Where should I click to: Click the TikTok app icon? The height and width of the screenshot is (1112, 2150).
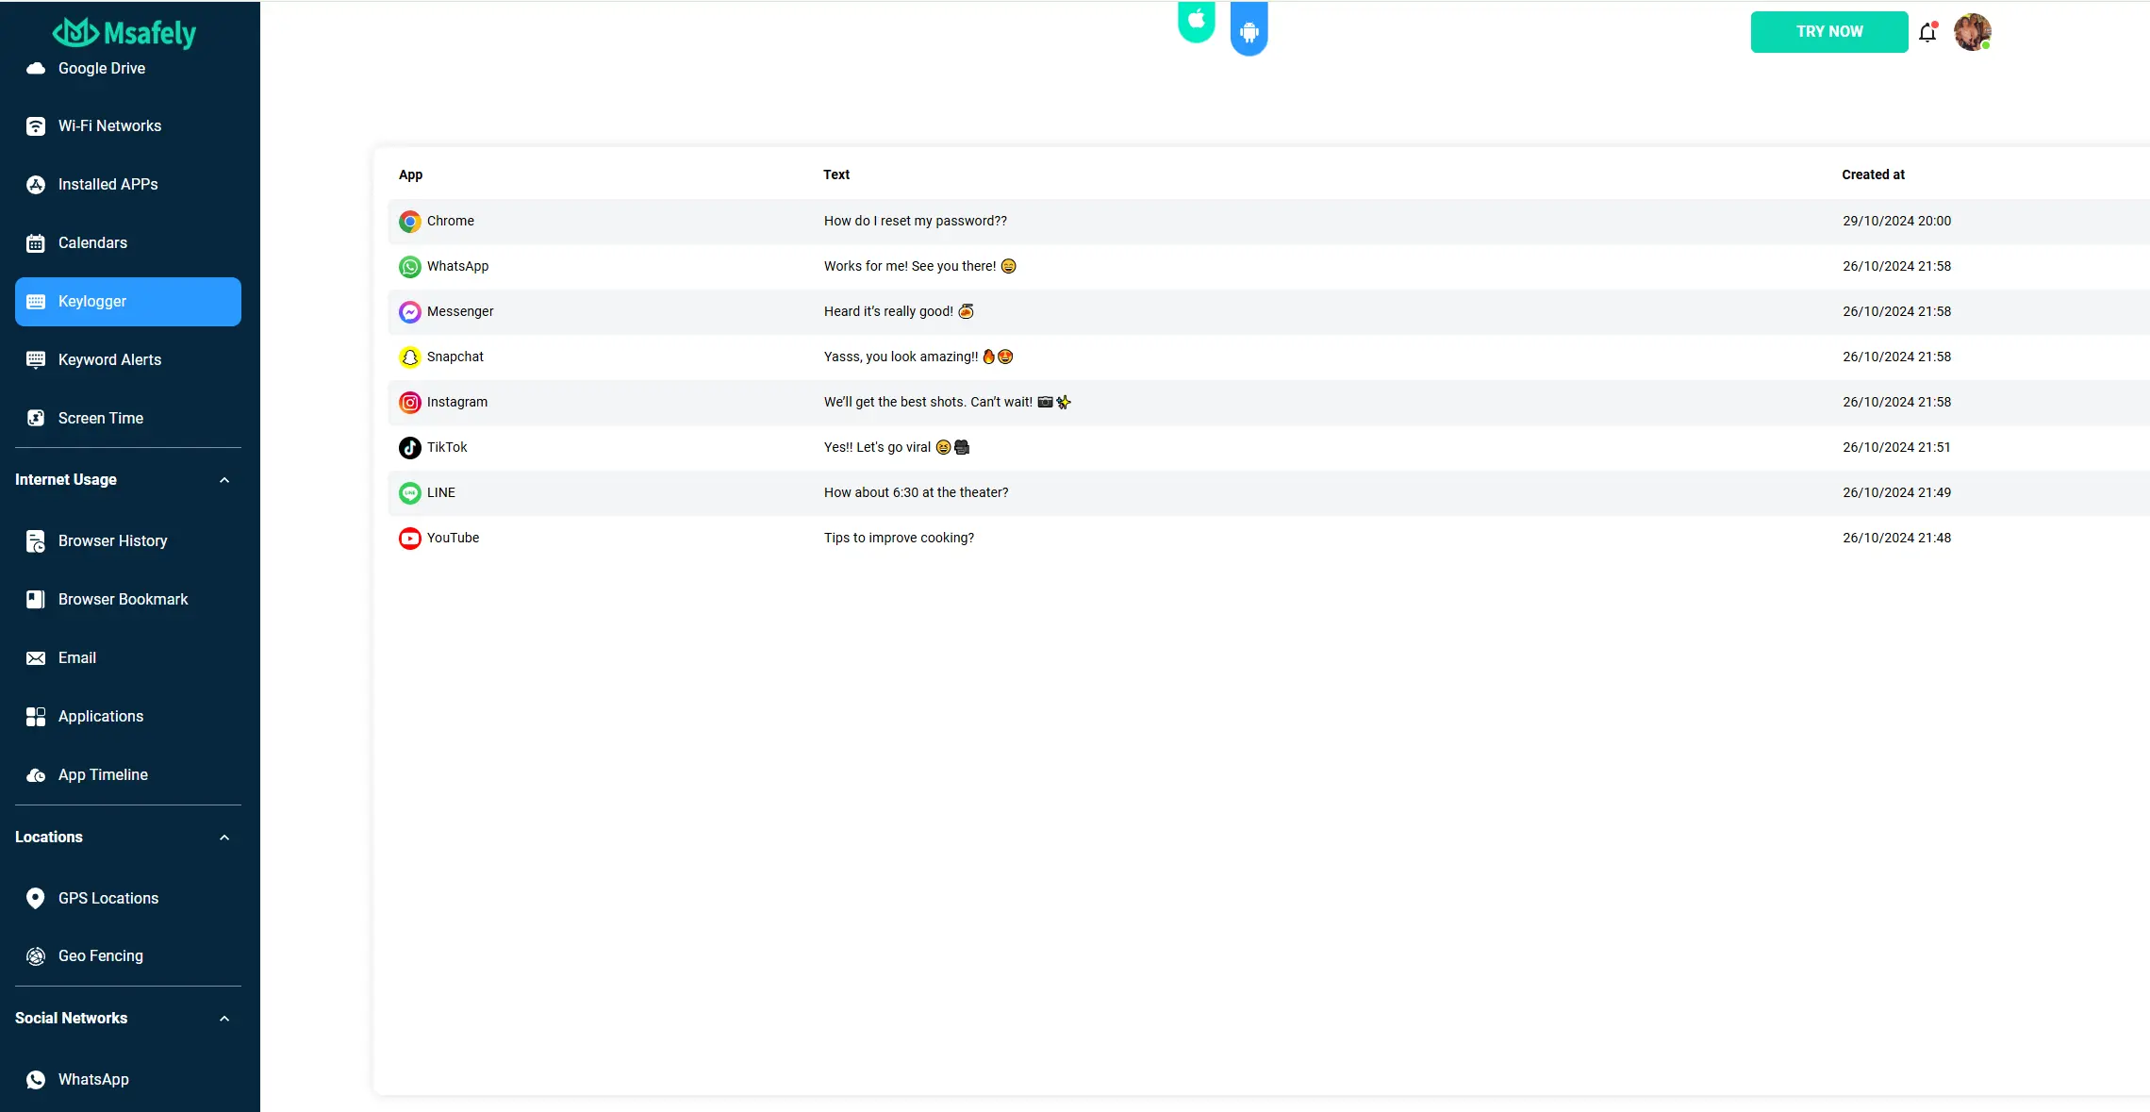point(410,448)
